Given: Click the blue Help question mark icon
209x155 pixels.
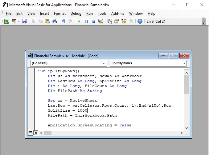Looking at the screenshot, I should pyautogui.click(x=140, y=21).
